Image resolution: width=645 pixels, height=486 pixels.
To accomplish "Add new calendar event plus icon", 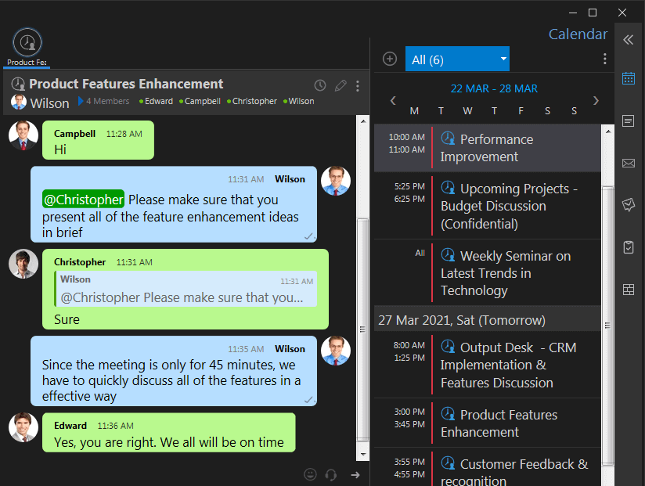I will pos(390,59).
